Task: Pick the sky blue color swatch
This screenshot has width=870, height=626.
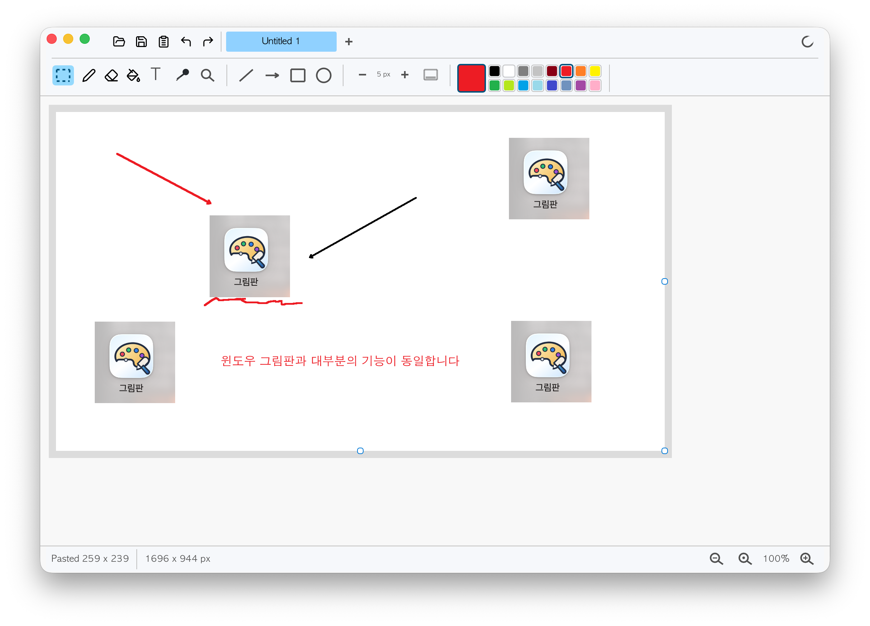Action: [x=523, y=85]
